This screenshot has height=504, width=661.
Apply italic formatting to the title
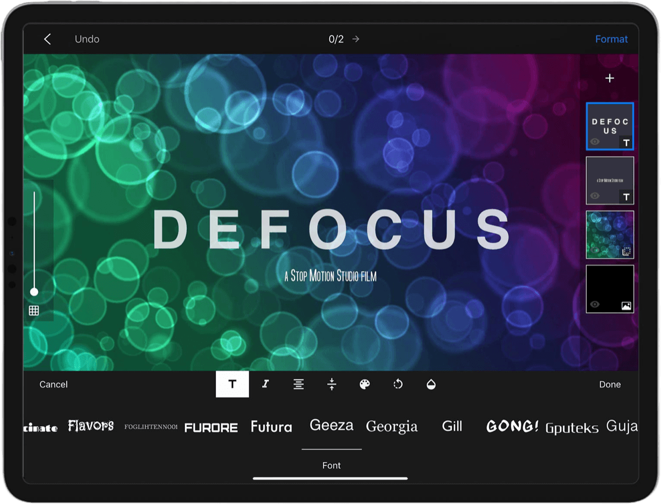click(265, 384)
